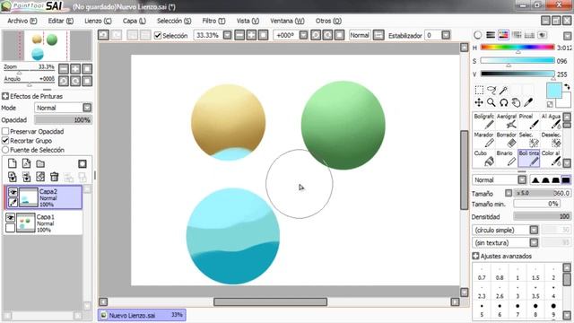Click the navigator canvas thumbnail
The width and height of the screenshot is (574, 323).
[x=47, y=46]
